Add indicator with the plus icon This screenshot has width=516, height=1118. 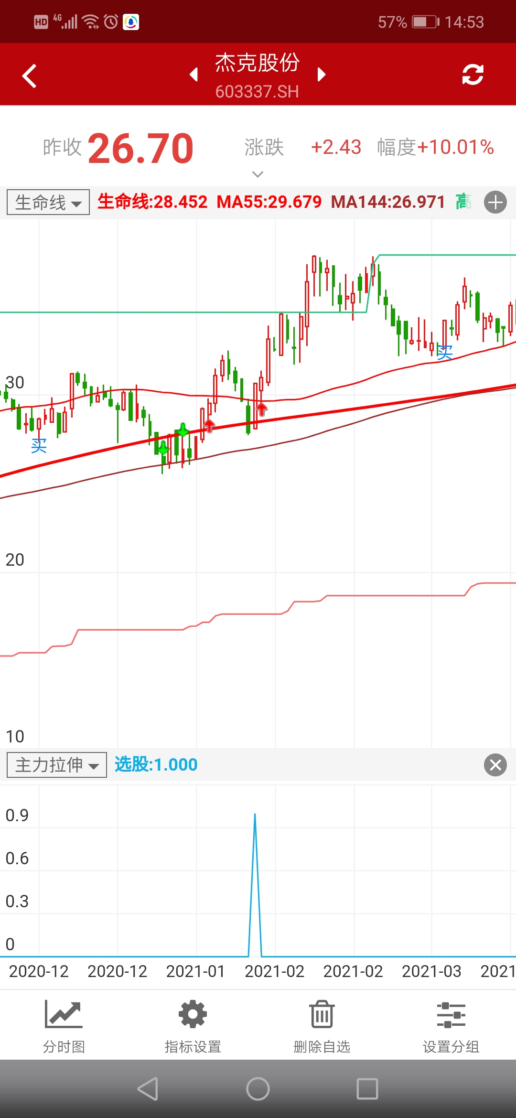click(495, 202)
